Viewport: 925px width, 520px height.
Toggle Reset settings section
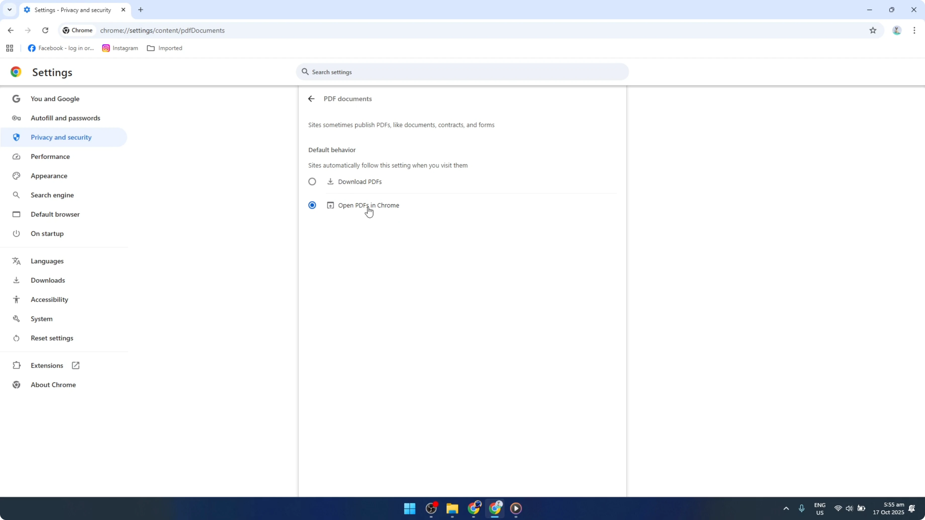click(x=52, y=338)
